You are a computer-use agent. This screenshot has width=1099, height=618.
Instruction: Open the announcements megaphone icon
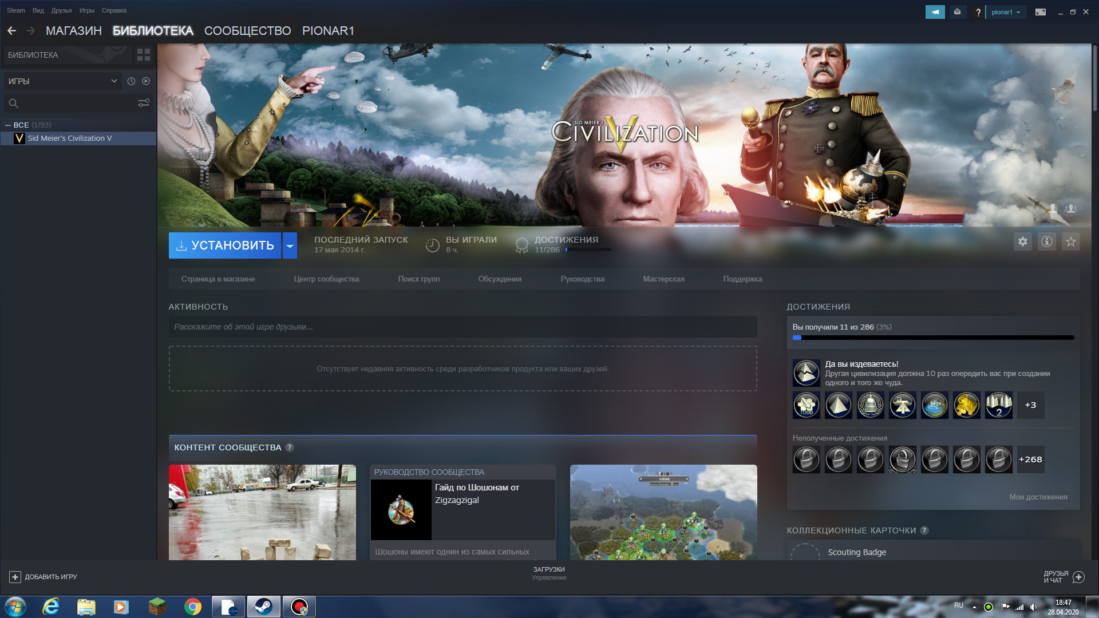click(935, 12)
